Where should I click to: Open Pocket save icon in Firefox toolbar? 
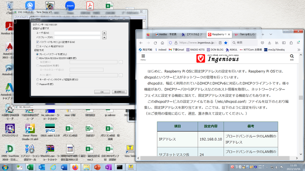[x=262, y=43]
